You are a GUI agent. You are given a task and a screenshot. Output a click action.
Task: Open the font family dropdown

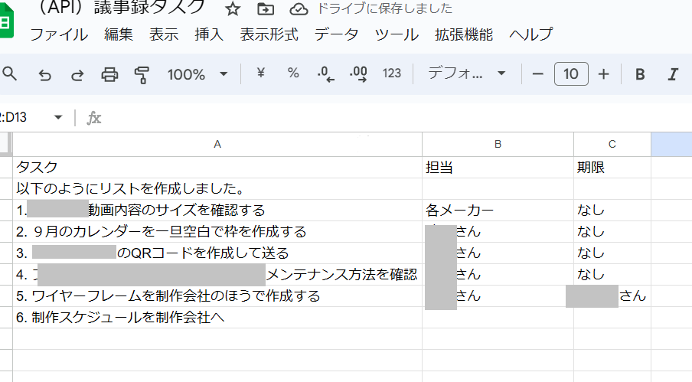point(466,73)
